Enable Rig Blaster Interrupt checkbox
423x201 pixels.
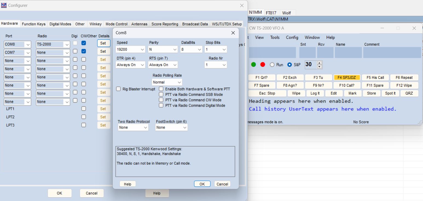point(118,89)
